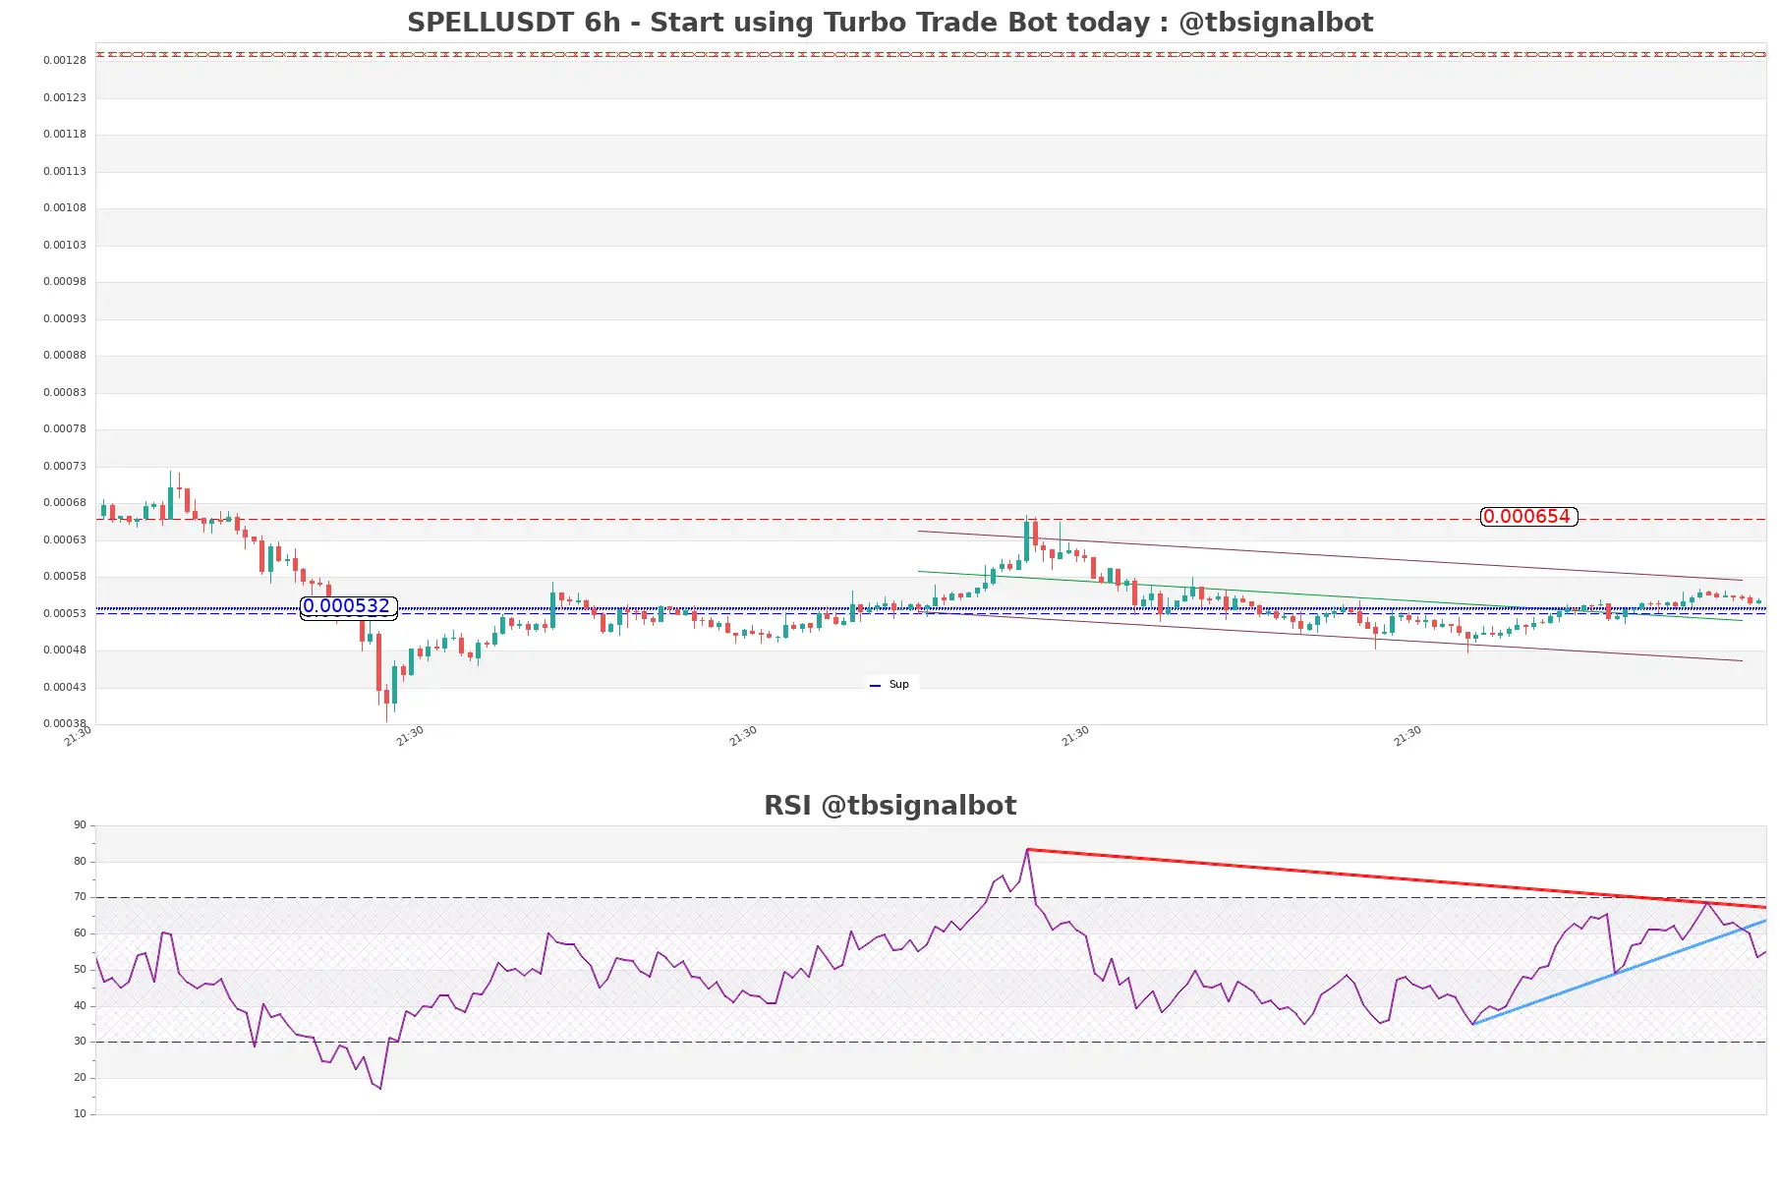1780x1187 pixels.
Task: Click the RSI peak above 80
Action: pyautogui.click(x=1027, y=850)
